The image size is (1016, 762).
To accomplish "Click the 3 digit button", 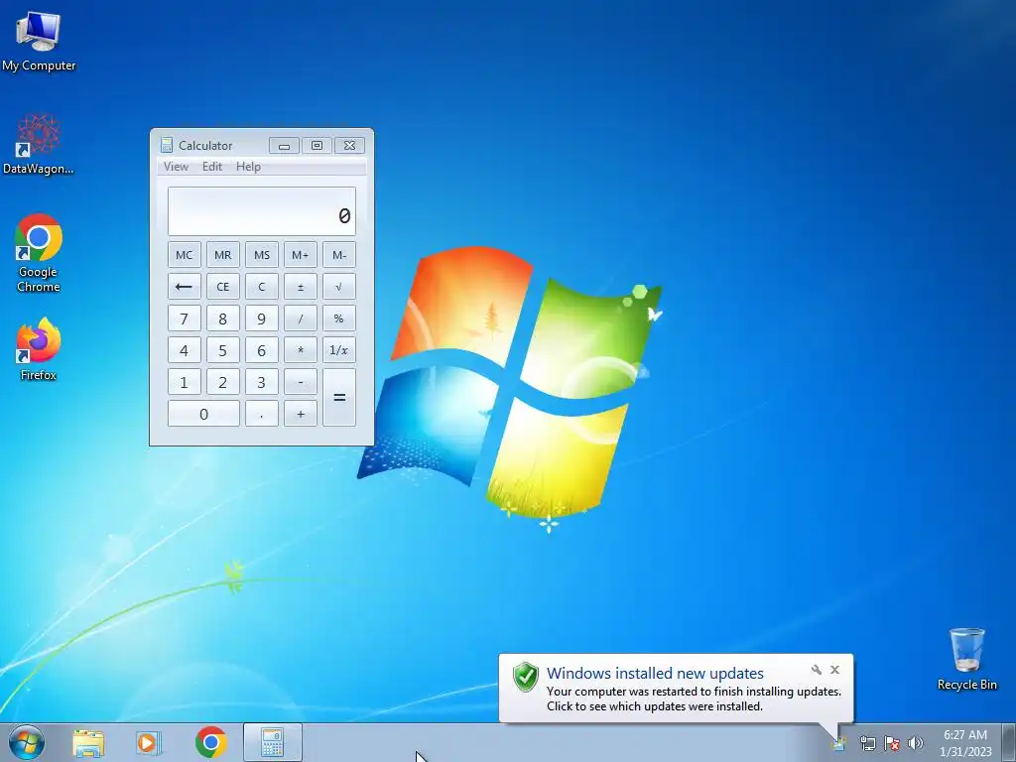I will [262, 382].
